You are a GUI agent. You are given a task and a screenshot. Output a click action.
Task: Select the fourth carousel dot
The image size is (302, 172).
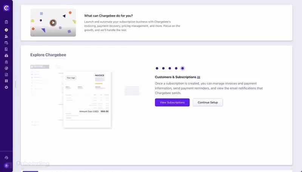[x=176, y=68]
